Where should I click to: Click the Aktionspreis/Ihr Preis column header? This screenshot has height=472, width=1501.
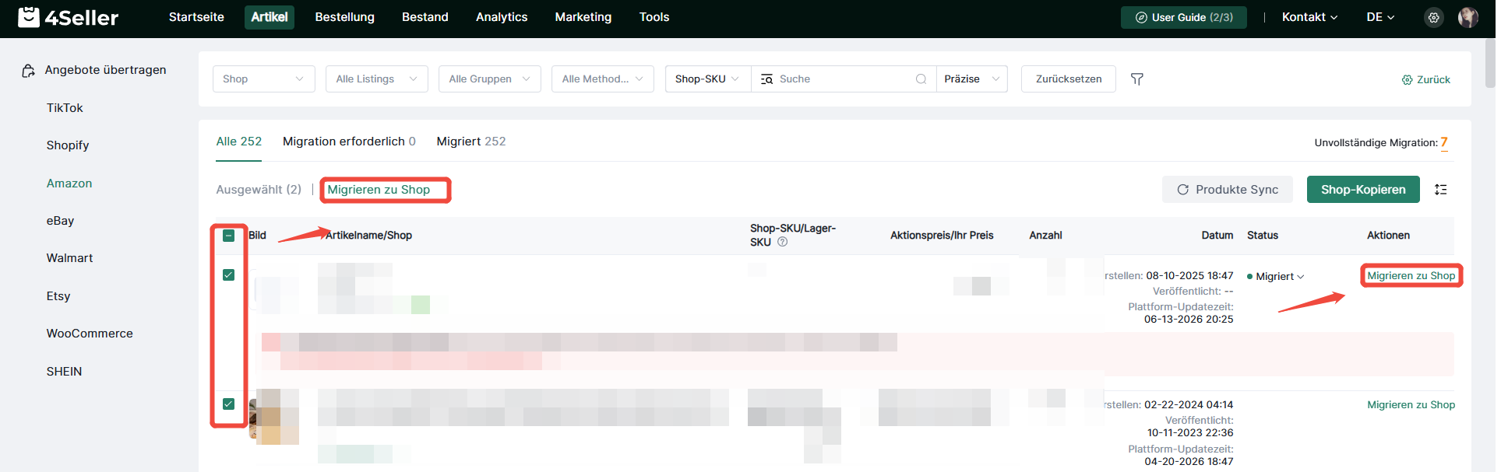942,236
